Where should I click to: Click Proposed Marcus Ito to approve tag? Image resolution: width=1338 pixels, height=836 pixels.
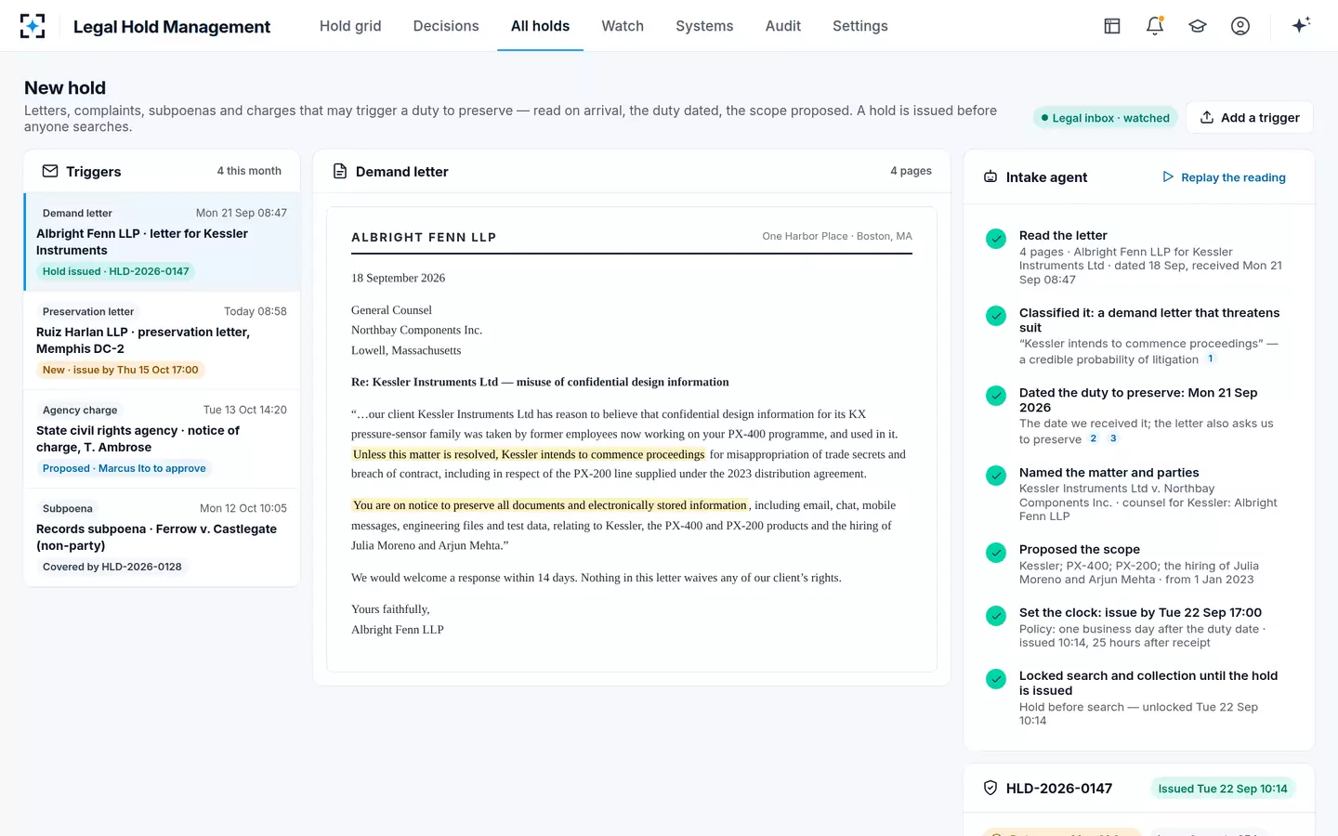pyautogui.click(x=125, y=468)
